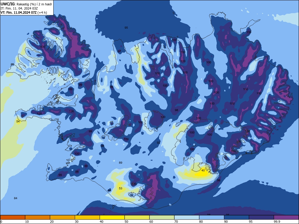Click the map humidity value "53"
The image size is (299, 224).
[x=120, y=188]
